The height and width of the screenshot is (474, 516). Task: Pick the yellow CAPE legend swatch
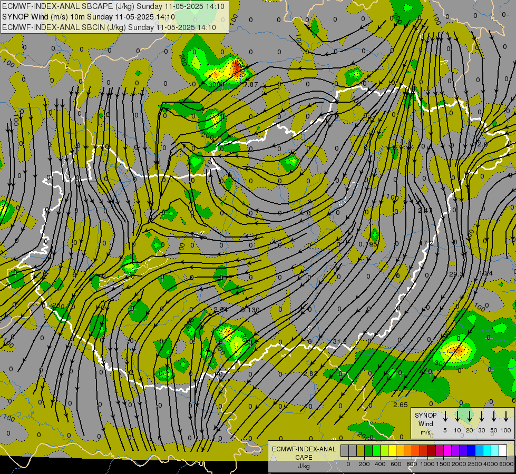coord(392,450)
